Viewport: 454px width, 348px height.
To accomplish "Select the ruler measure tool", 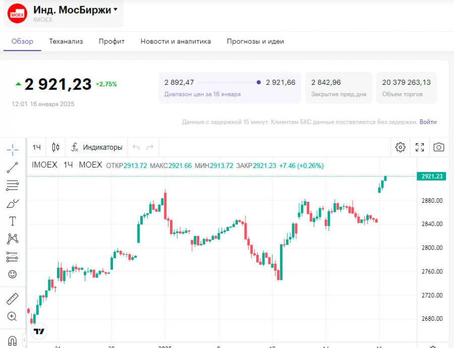I will [x=13, y=299].
